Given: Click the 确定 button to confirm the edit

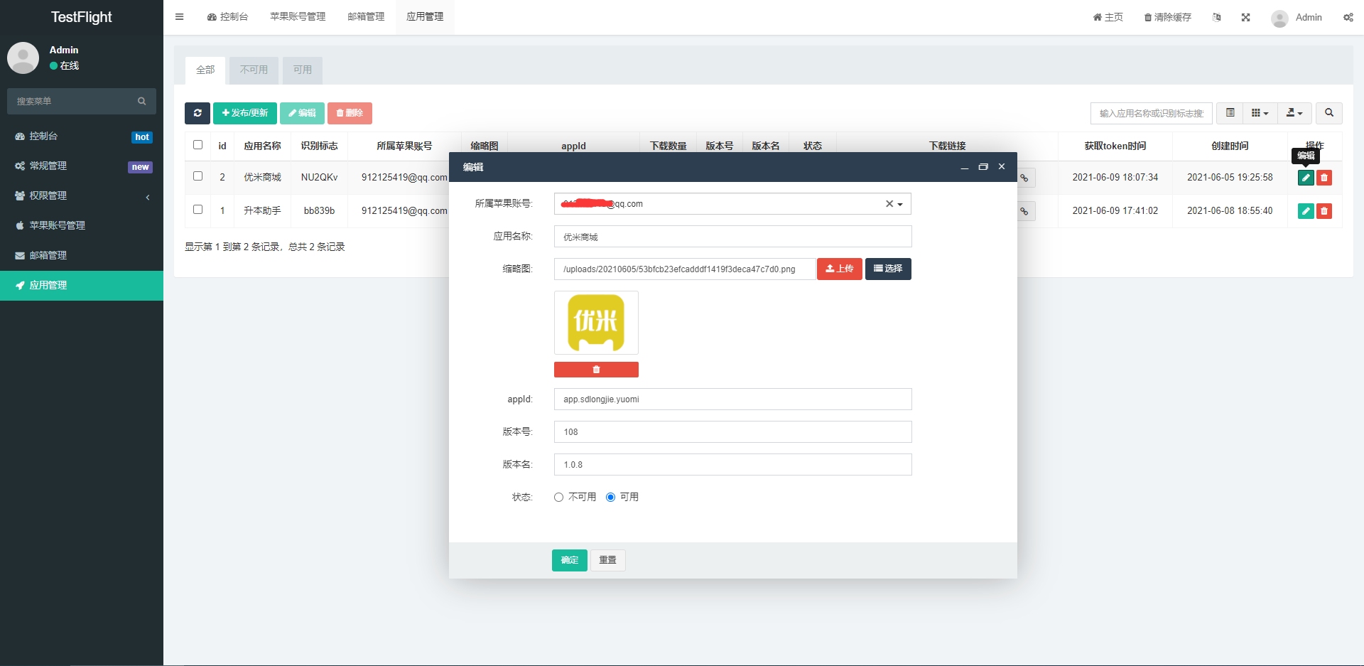Looking at the screenshot, I should point(569,560).
